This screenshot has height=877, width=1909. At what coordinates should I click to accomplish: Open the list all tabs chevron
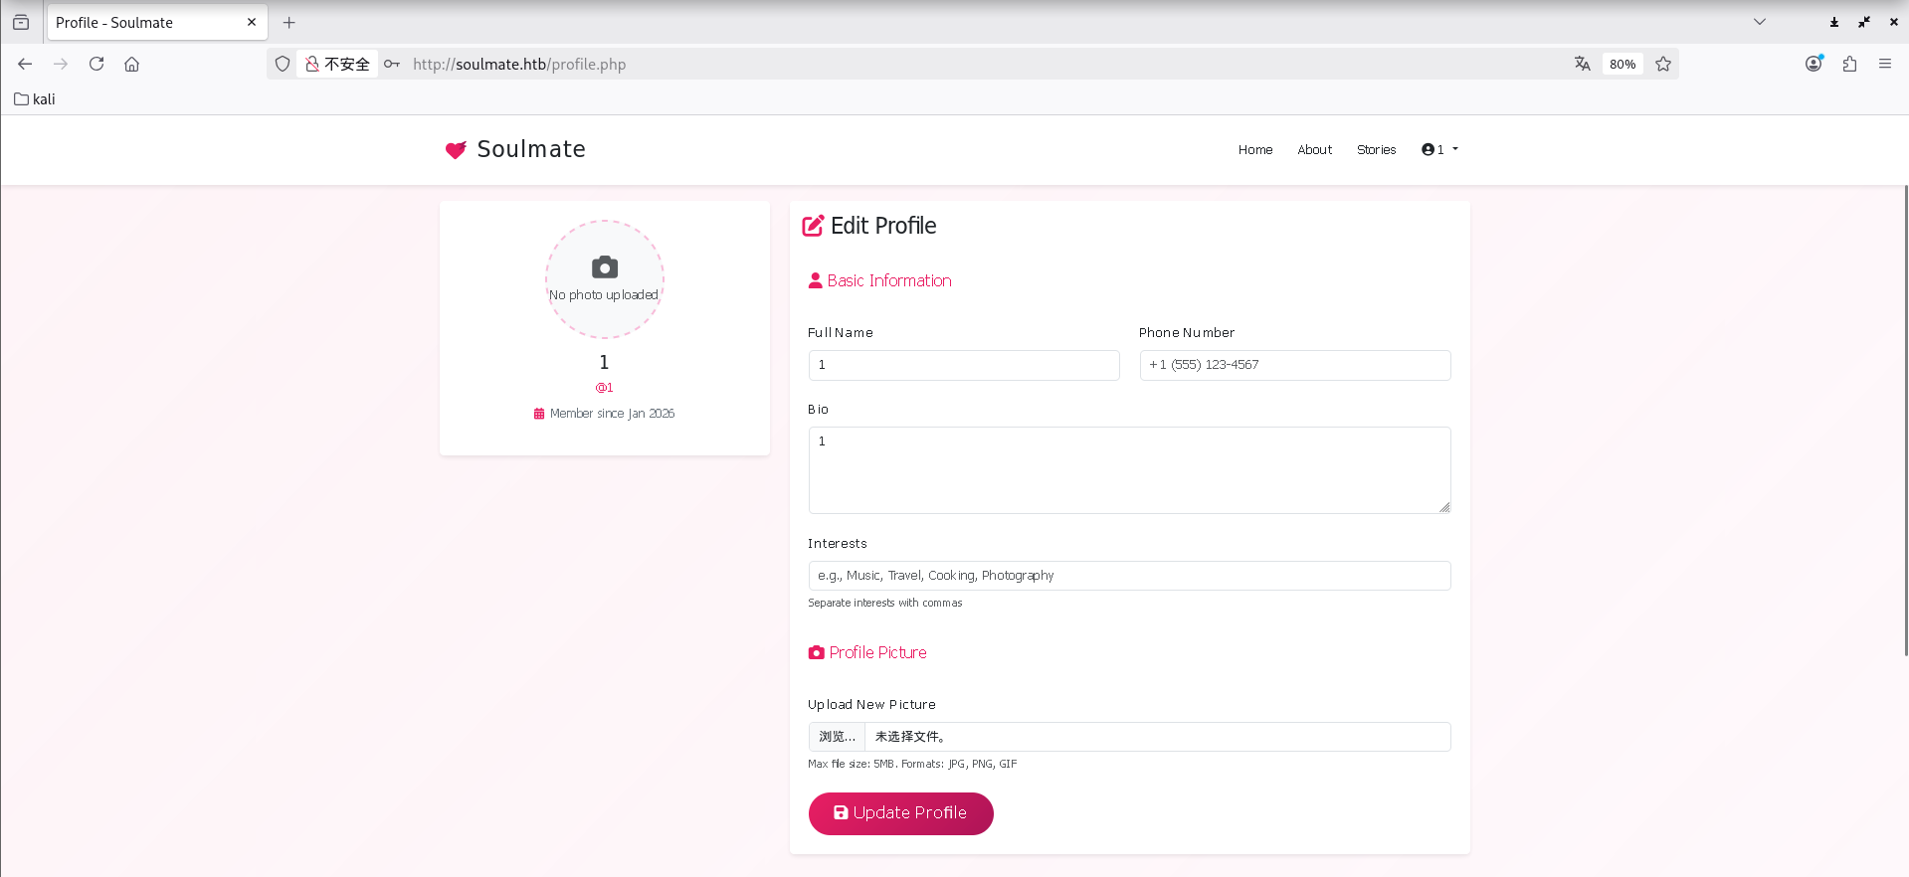coord(1759,22)
